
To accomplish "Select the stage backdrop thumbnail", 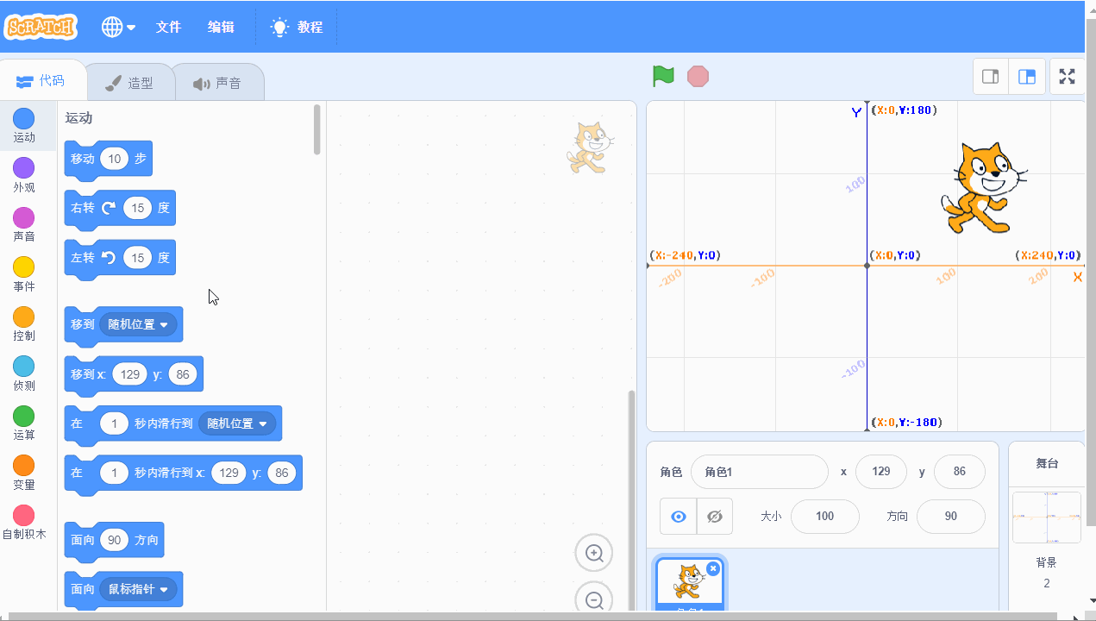I will pyautogui.click(x=1046, y=517).
